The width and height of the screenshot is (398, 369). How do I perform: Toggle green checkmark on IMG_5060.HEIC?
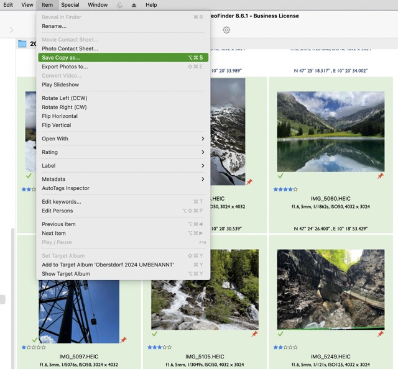click(280, 176)
